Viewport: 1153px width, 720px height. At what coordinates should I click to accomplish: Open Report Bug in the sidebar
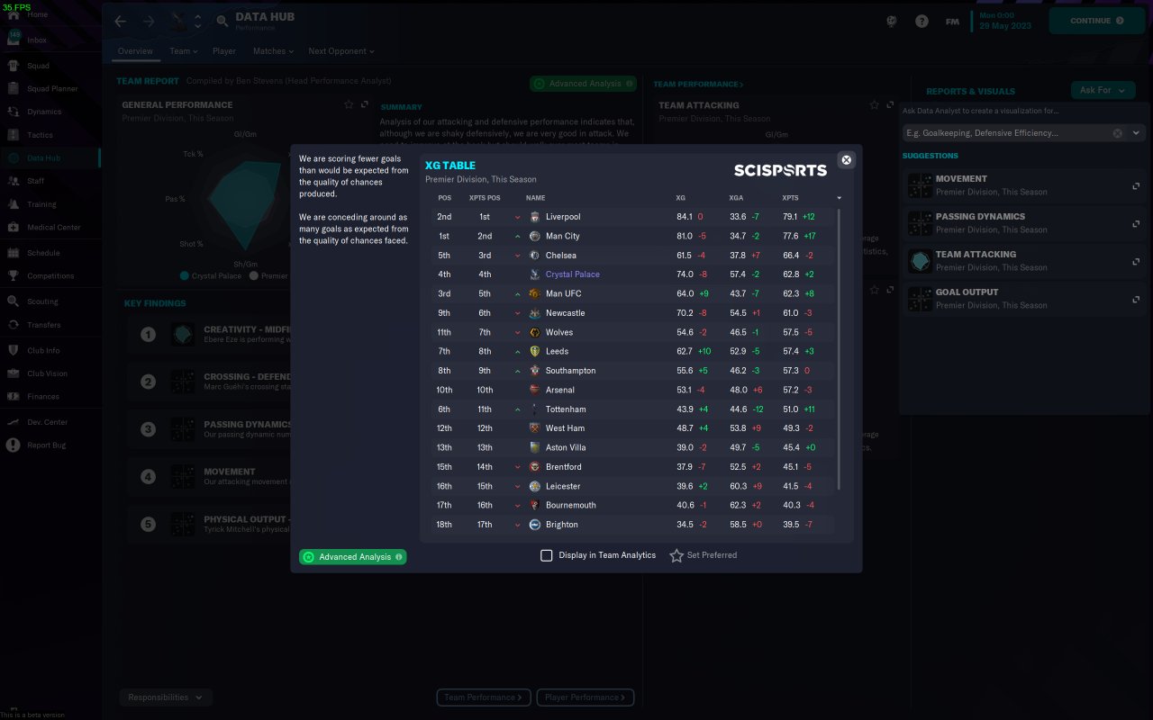[x=46, y=445]
